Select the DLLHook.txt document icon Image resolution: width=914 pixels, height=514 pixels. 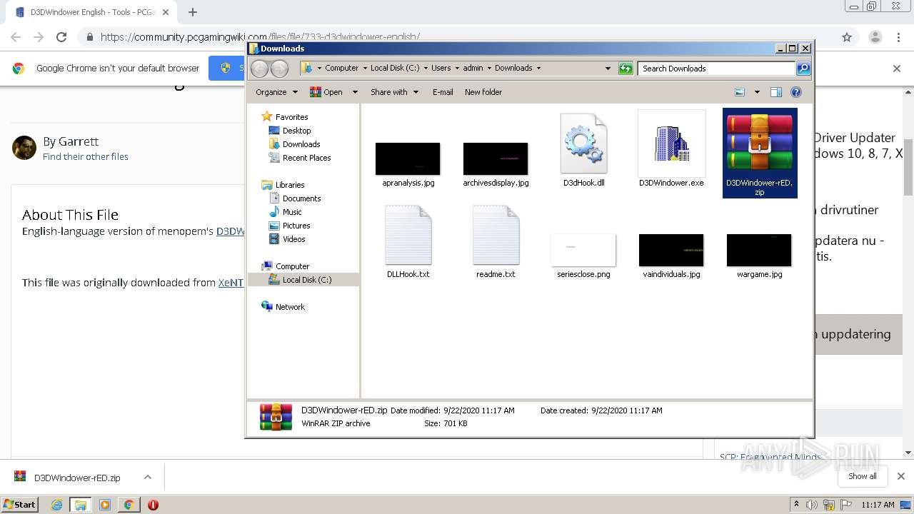(408, 235)
